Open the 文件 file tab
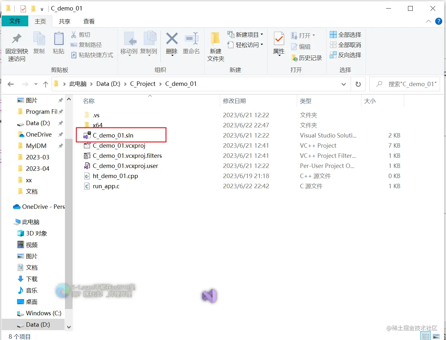446x340 pixels. (x=15, y=21)
